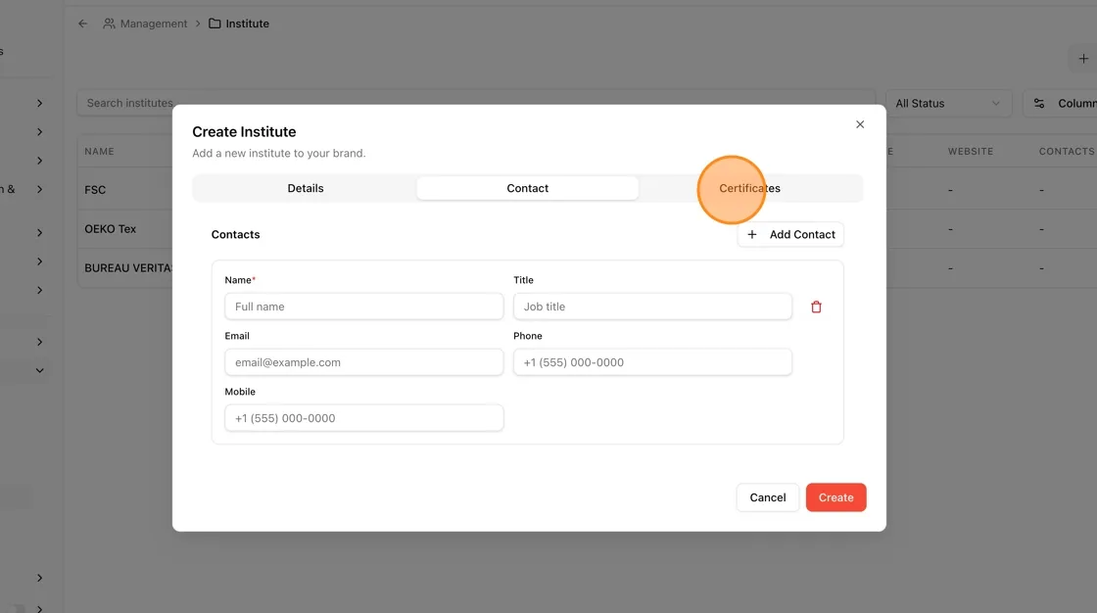Cancel the institute creation
This screenshot has width=1097, height=613.
click(x=768, y=497)
